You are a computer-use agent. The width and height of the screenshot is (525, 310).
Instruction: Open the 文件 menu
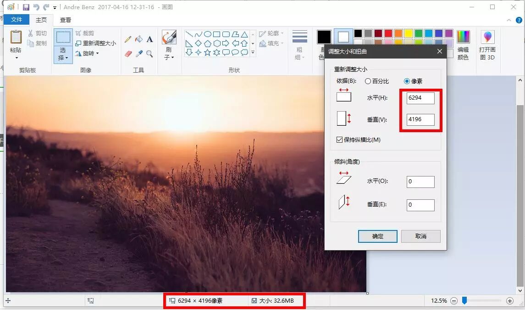click(x=17, y=20)
